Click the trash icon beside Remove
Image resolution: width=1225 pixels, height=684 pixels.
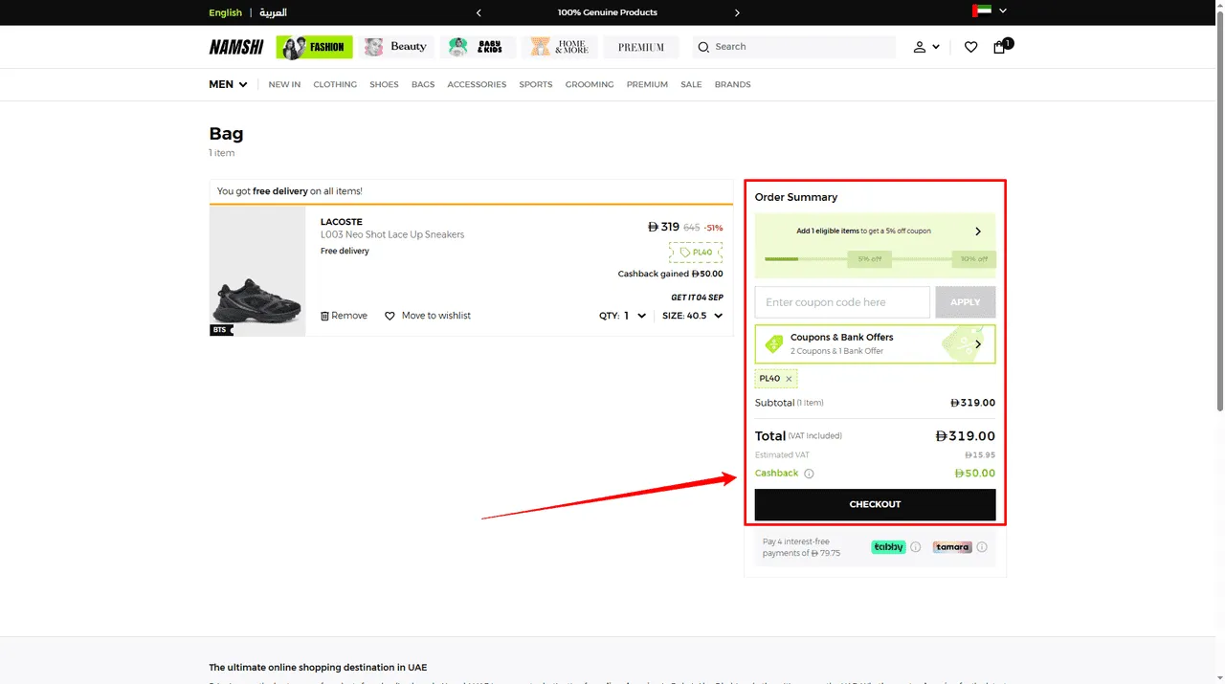[324, 316]
